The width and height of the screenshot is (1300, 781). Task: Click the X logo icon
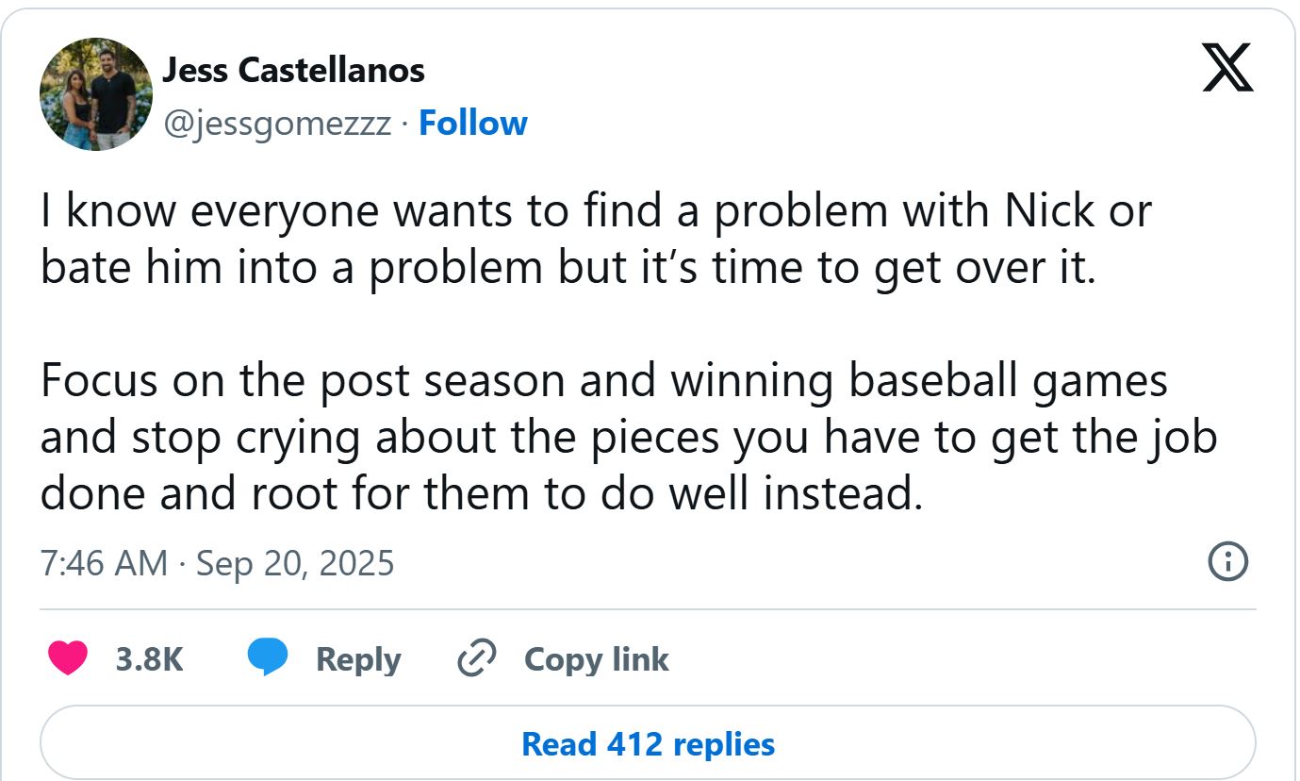pos(1227,70)
